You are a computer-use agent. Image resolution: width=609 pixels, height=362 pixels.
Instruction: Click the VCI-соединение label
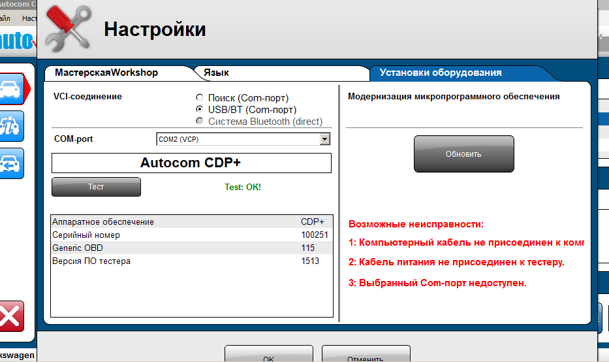point(87,97)
